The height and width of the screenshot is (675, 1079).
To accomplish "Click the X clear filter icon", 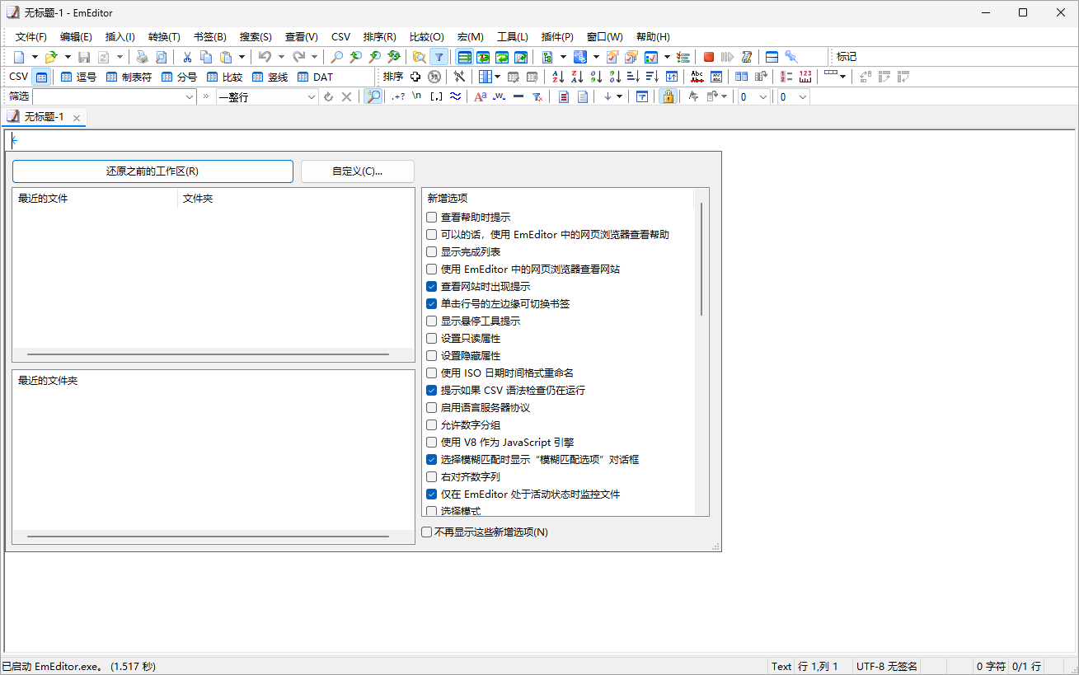I will 347,96.
